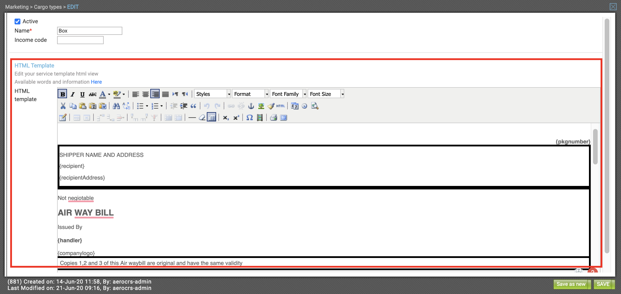
Task: Open the Find/Replace A-to-B icon
Action: point(126,106)
